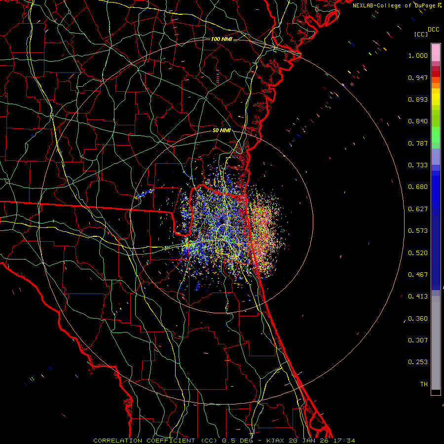Select the 0.840 scale value
Screen dimensions: 444x444
pos(418,121)
